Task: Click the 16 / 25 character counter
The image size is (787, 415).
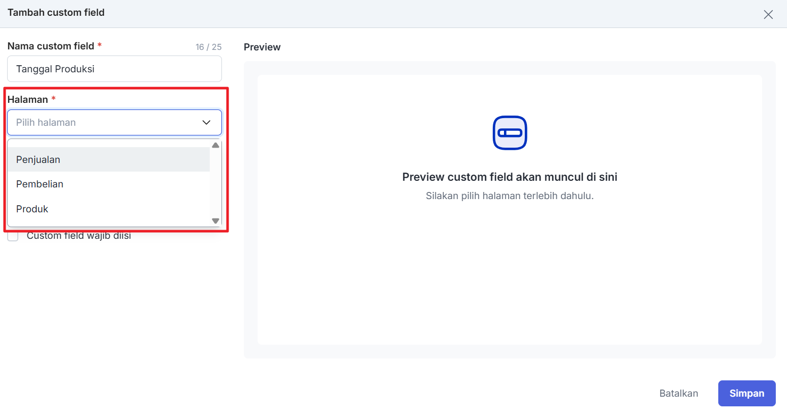Action: click(x=208, y=47)
